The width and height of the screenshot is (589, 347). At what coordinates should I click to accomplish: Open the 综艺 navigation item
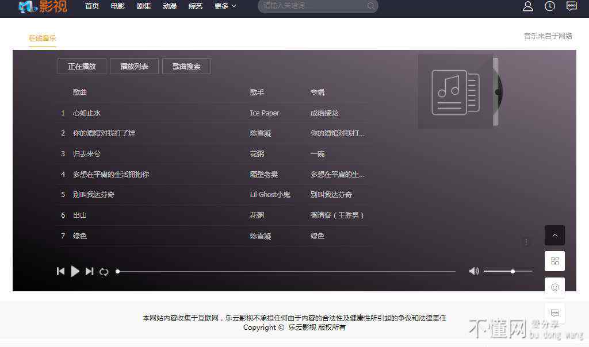196,6
